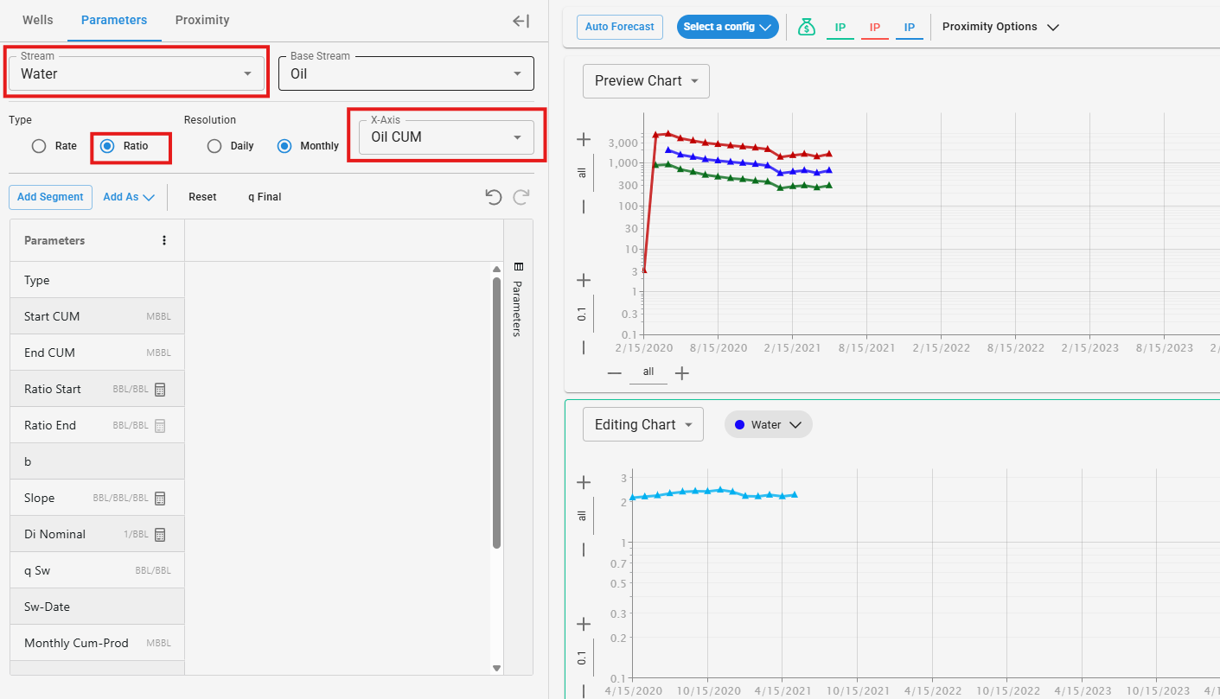
Task: Click the redo arrow icon
Action: [521, 197]
